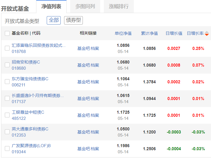Screen dimensions: 211x158
Task: Select the 全部 fund type filter
Action: coord(54,20)
